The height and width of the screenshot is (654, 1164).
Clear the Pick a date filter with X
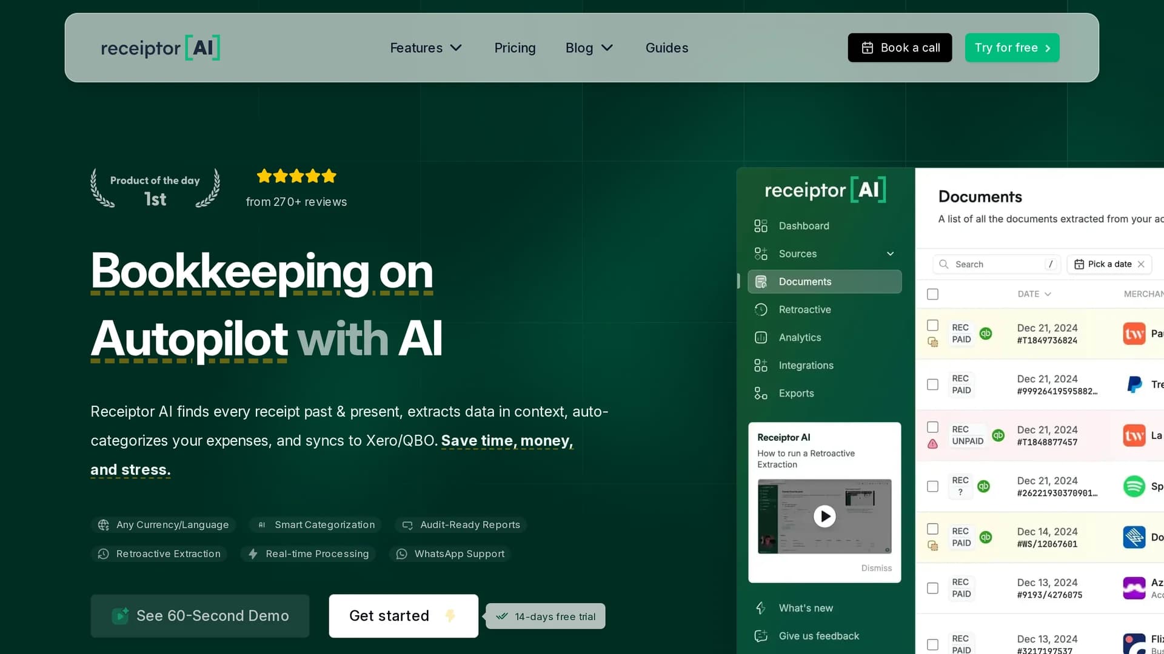pos(1141,264)
